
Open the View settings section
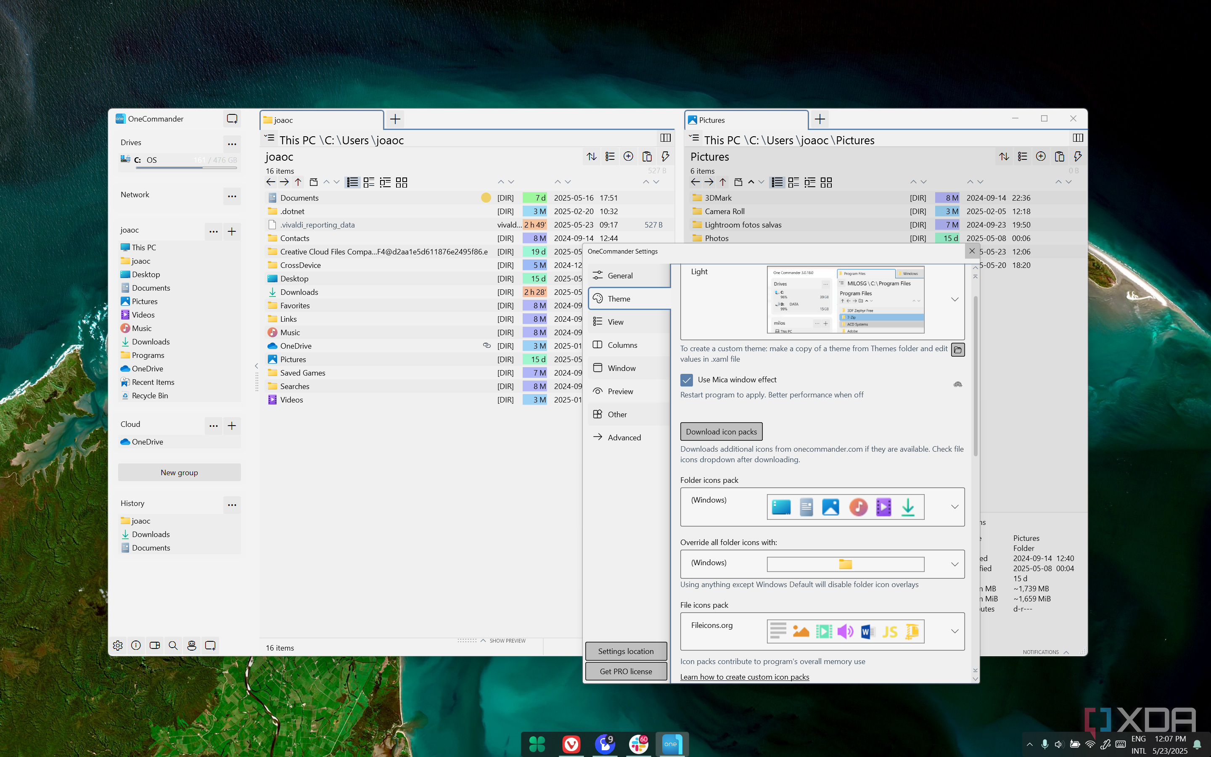pos(616,322)
